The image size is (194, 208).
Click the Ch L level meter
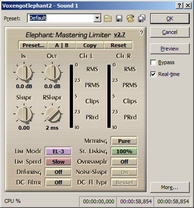(72, 96)
